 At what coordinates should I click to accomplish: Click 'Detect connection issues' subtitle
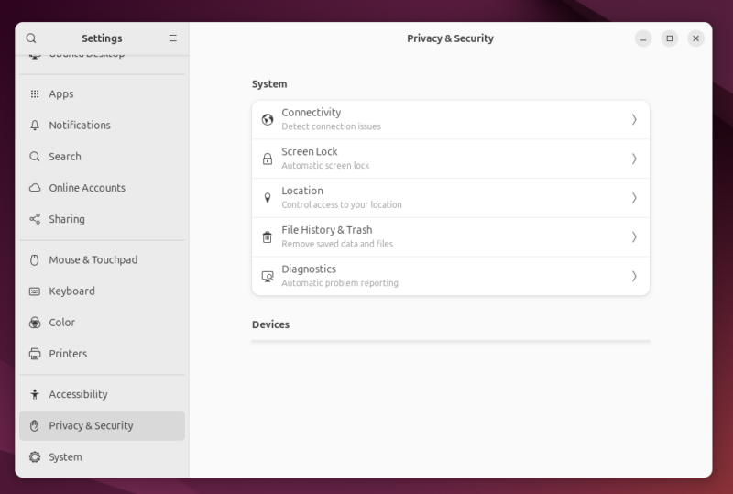[331, 126]
